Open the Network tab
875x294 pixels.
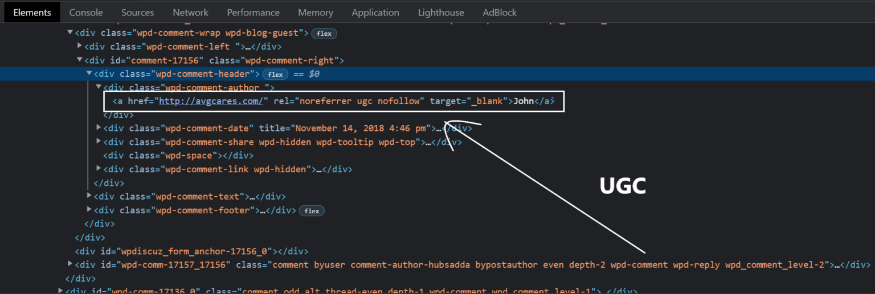click(190, 12)
